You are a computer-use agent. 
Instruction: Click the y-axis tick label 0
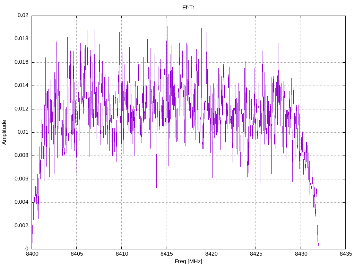point(27,249)
